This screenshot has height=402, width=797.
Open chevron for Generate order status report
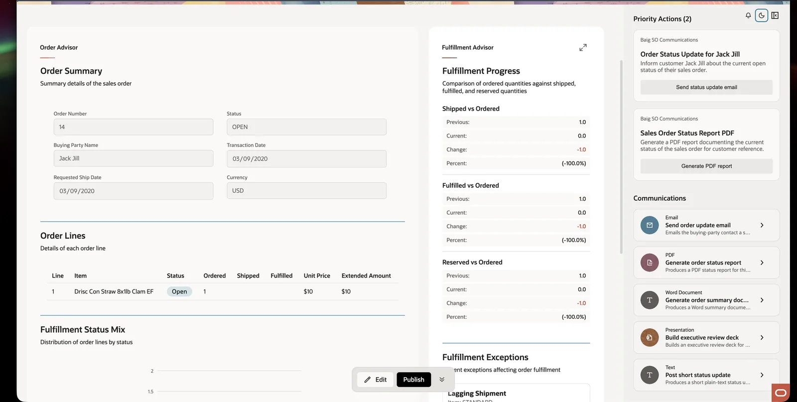pos(762,263)
